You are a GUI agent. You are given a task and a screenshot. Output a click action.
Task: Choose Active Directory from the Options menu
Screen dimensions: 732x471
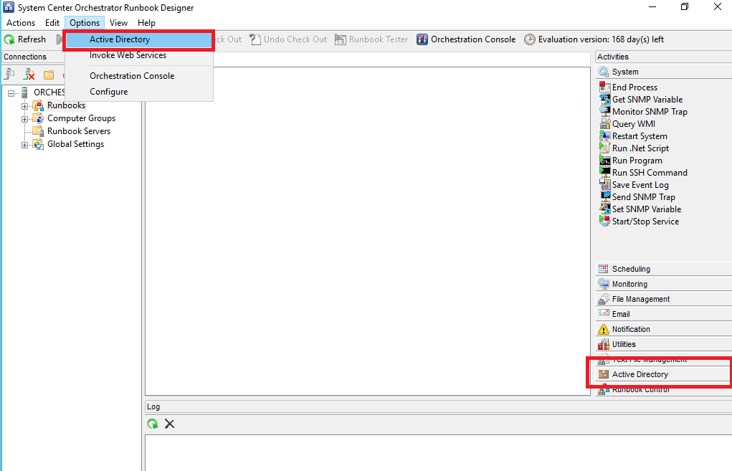tap(120, 39)
